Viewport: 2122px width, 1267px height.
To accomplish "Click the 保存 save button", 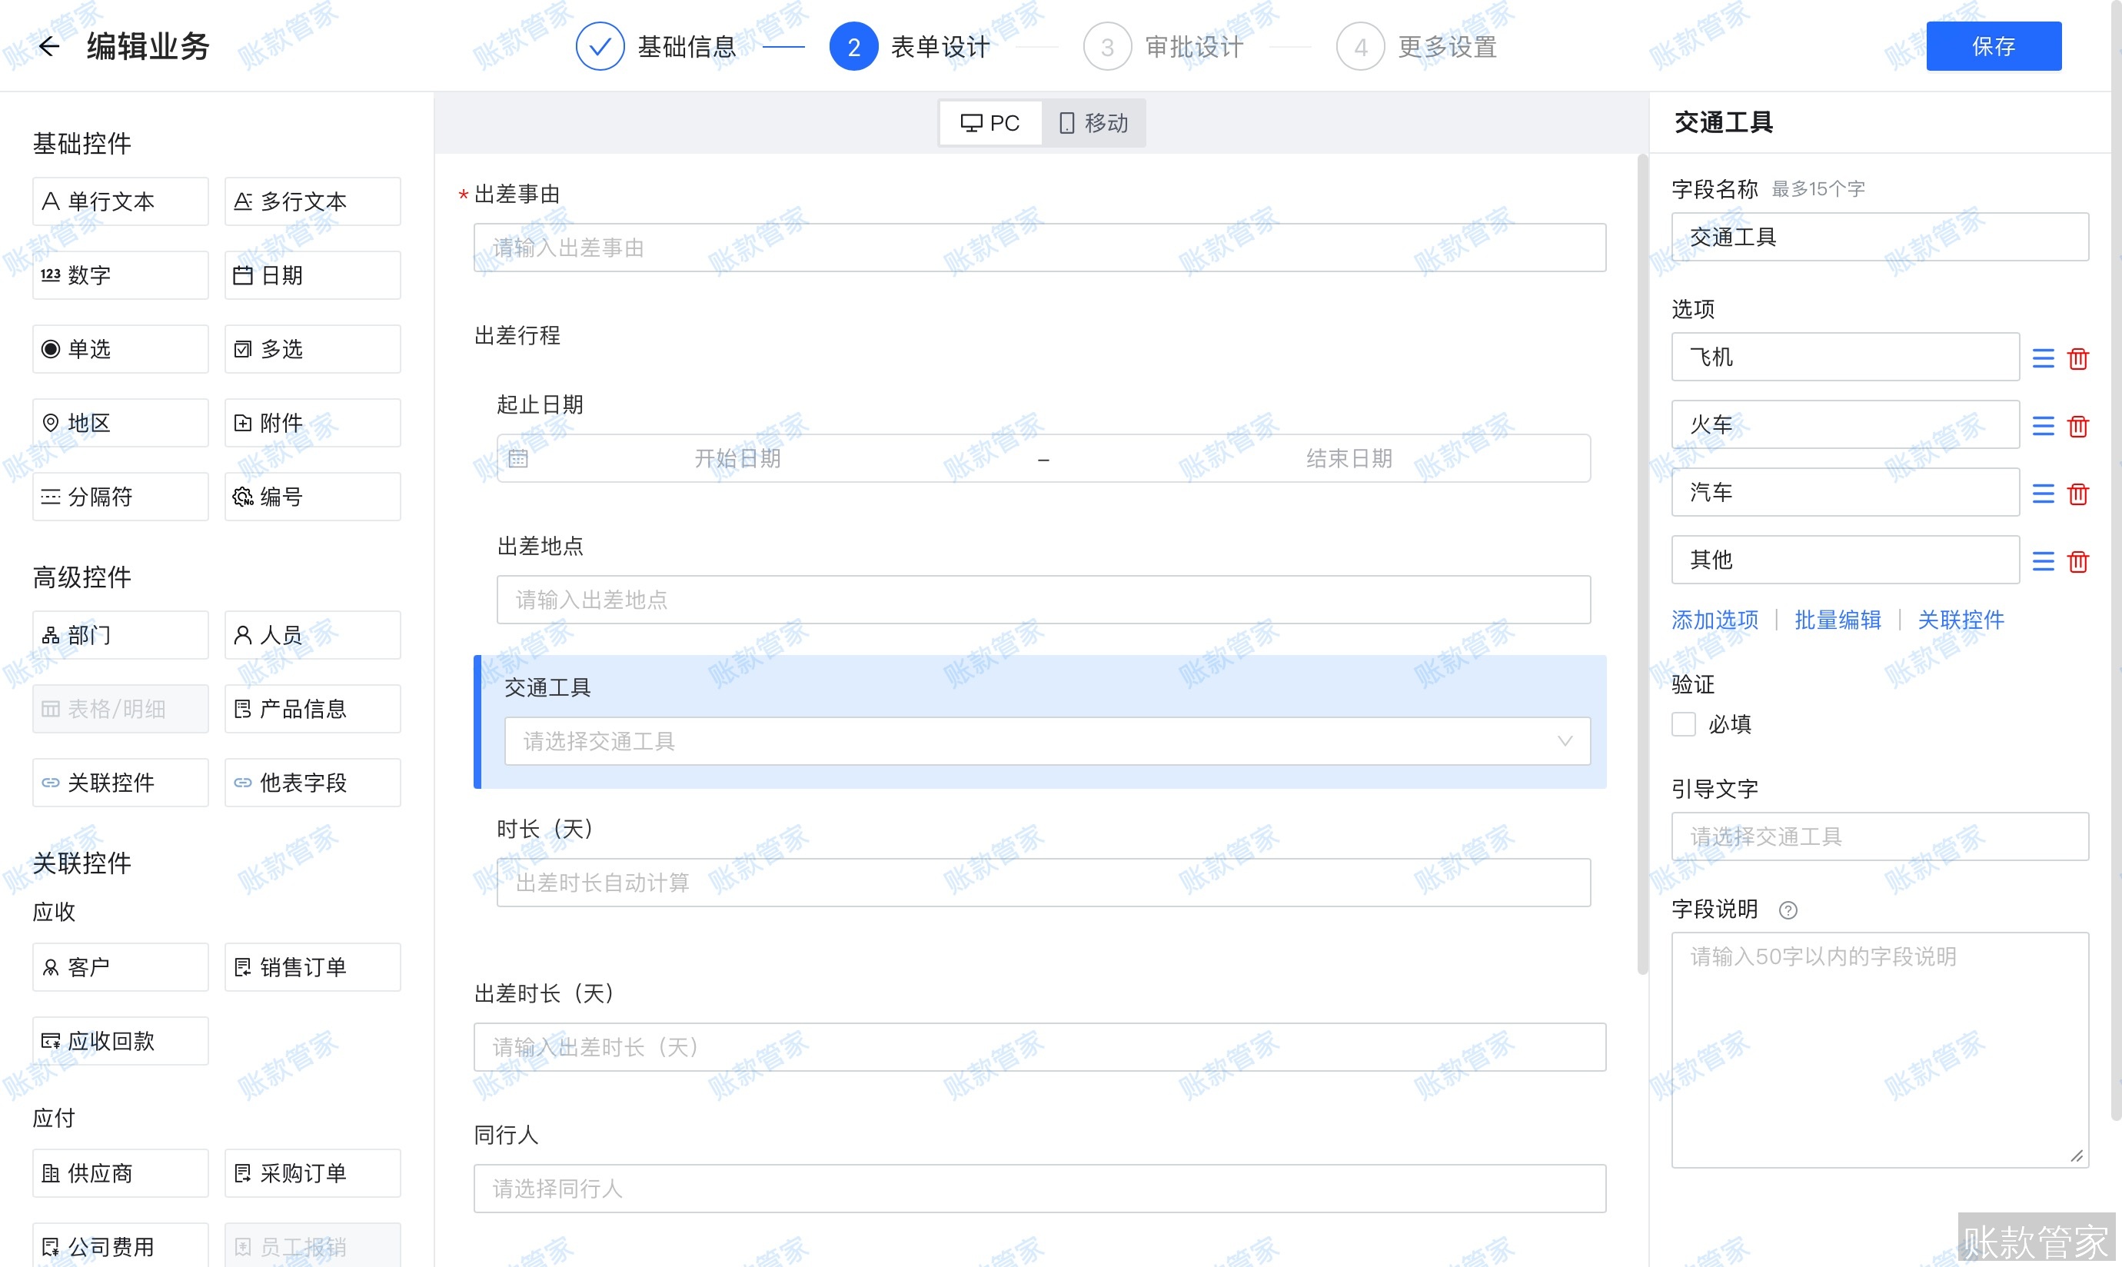I will tap(1994, 46).
